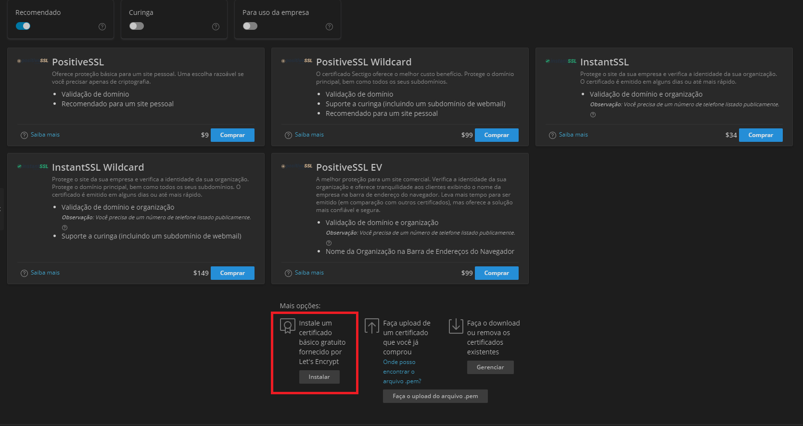Open help icon in Recomendado filter card
The image size is (803, 426).
[102, 27]
